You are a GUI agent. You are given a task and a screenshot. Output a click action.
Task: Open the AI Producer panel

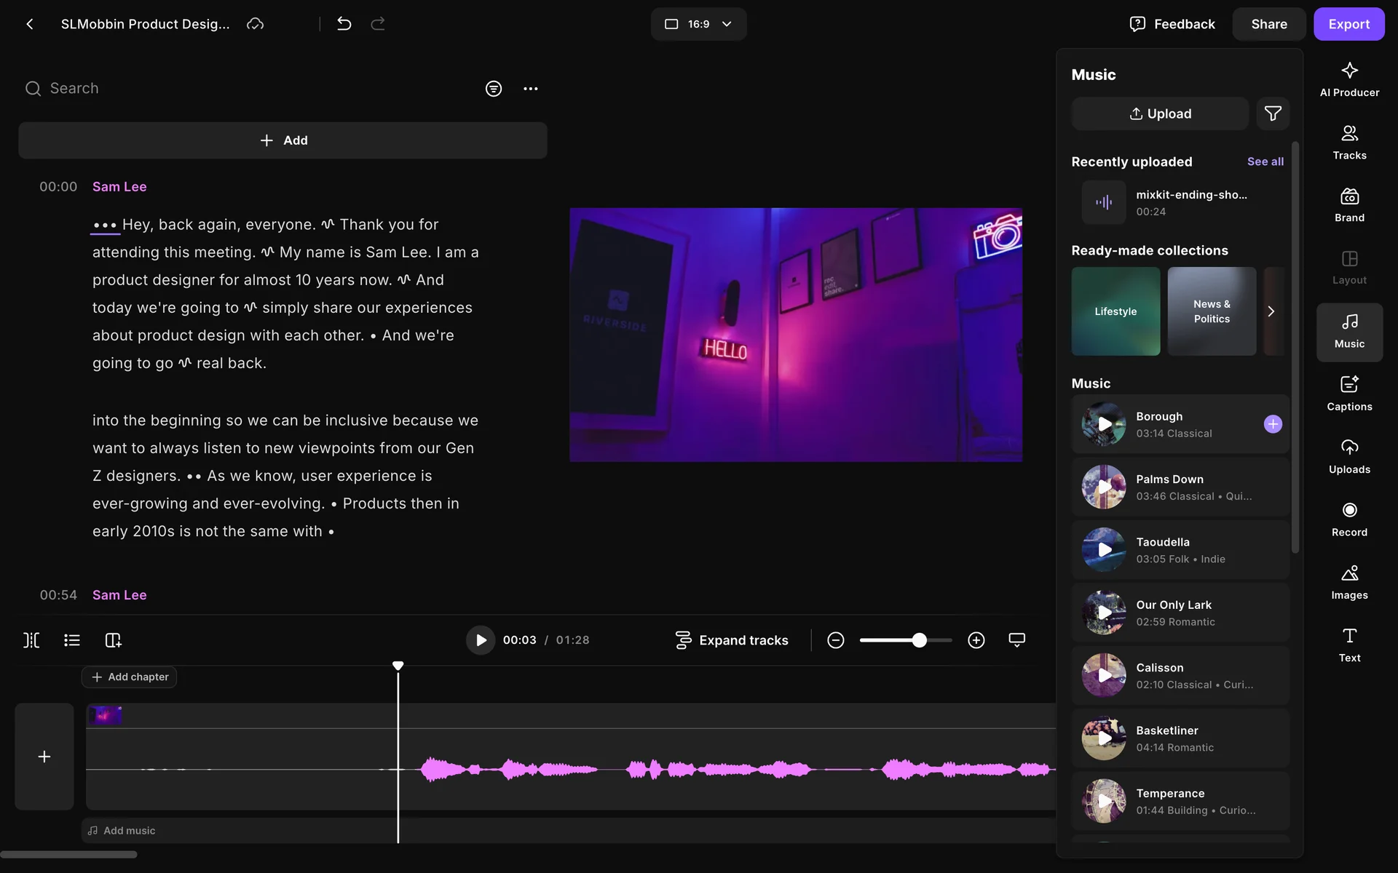point(1348,79)
